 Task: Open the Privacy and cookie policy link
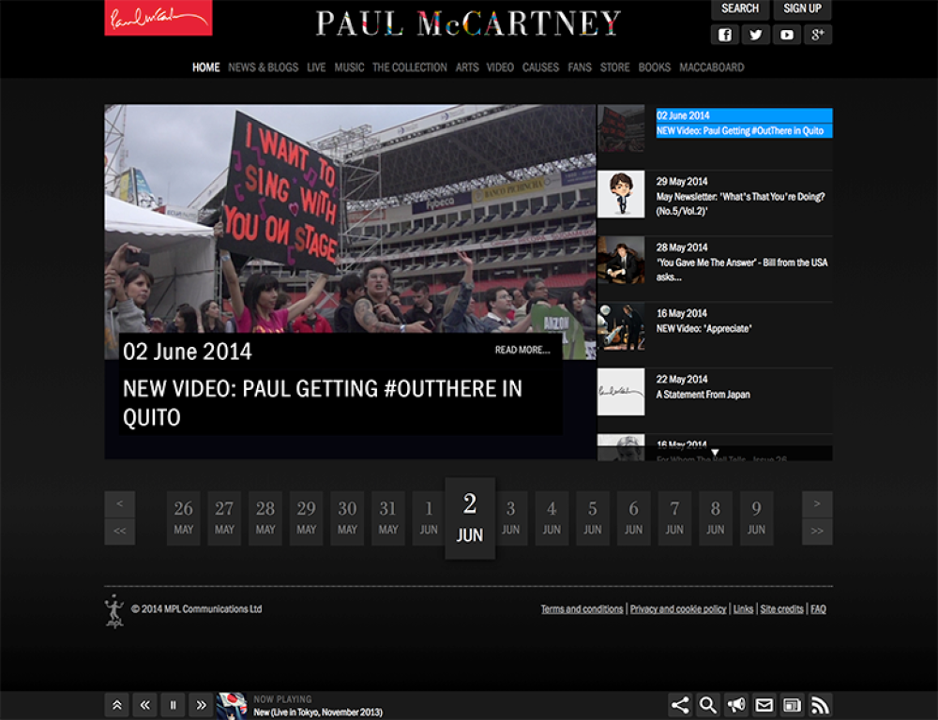[677, 608]
